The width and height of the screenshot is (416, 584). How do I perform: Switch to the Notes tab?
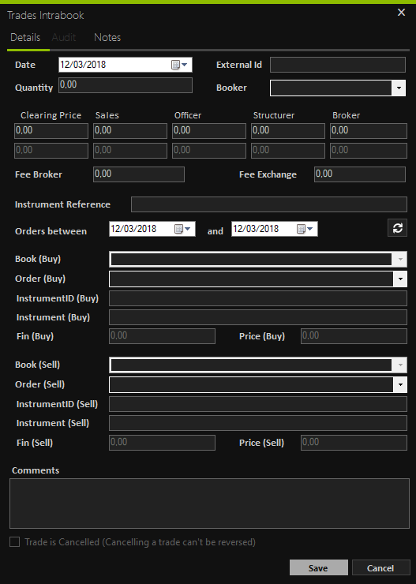(x=107, y=37)
